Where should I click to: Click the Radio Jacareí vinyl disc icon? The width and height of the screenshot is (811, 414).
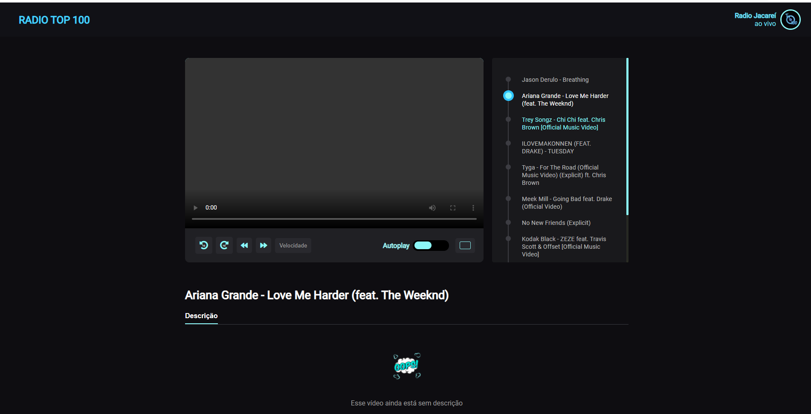tap(790, 20)
